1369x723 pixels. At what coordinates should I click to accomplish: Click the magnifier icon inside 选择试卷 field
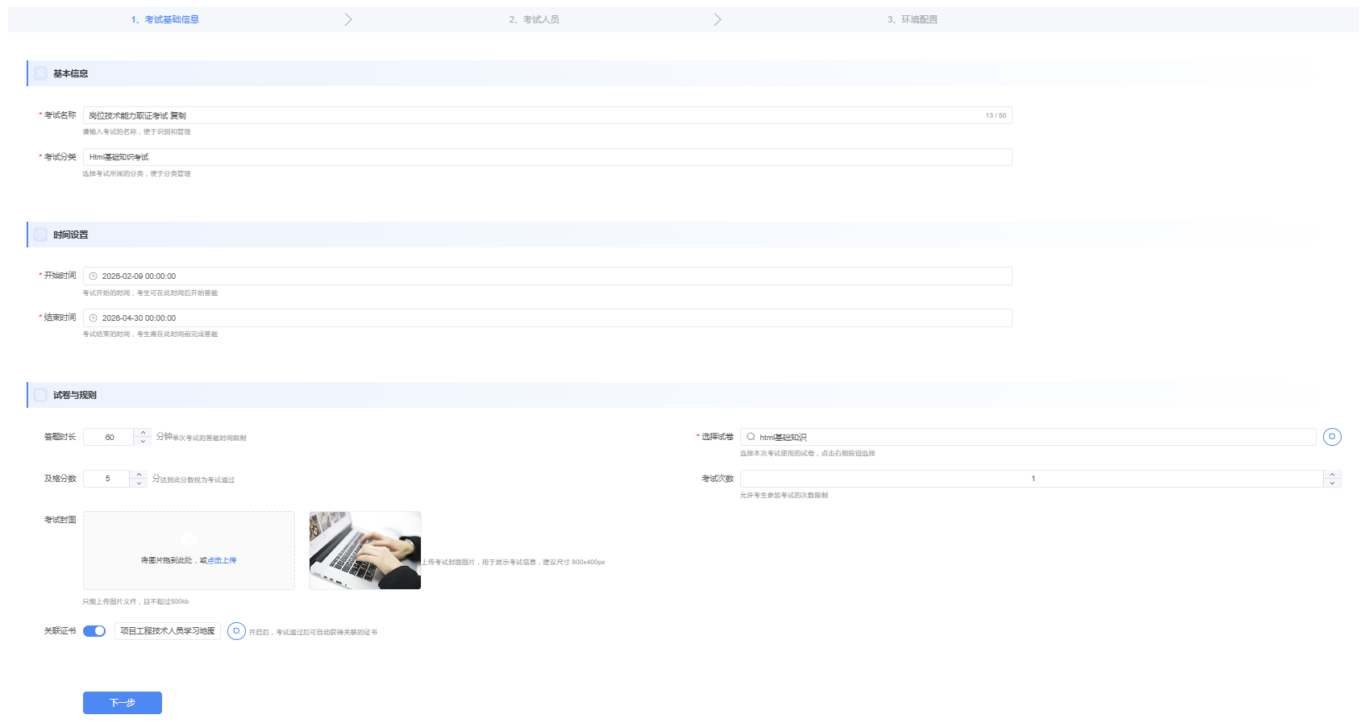(751, 437)
